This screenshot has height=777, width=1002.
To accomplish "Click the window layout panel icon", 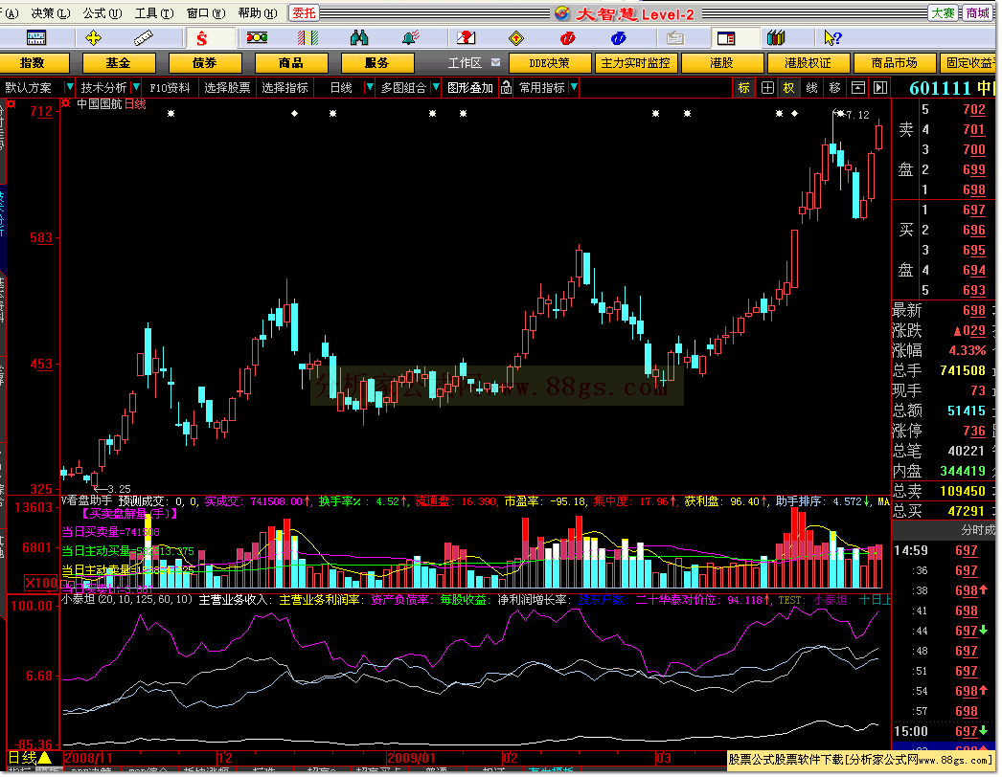I will tap(726, 38).
